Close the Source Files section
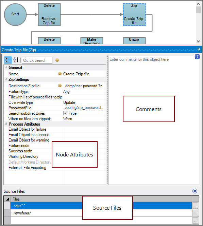 [x=195, y=191]
